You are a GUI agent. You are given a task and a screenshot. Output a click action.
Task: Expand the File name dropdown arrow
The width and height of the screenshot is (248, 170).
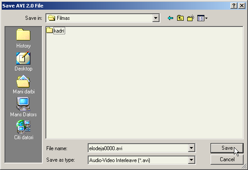tap(191, 148)
